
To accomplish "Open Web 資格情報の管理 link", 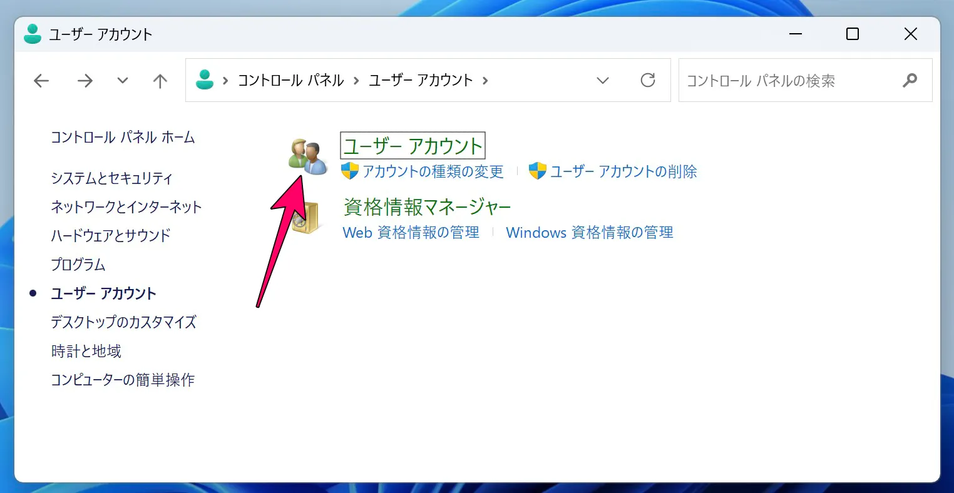I will pyautogui.click(x=411, y=232).
